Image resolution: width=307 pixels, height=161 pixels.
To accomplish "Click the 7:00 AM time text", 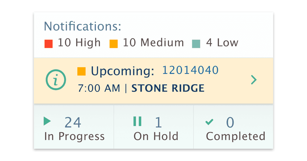I will [x=99, y=88].
